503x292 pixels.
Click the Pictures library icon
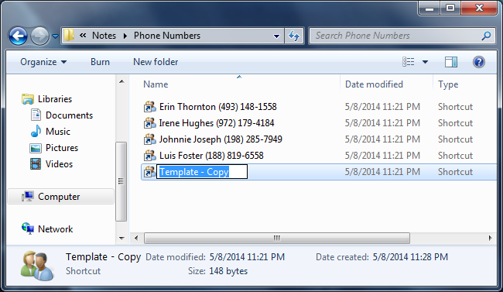tap(36, 148)
